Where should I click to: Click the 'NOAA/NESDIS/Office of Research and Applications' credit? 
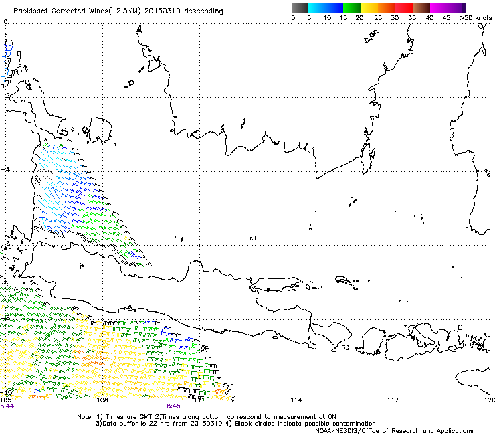394,430
